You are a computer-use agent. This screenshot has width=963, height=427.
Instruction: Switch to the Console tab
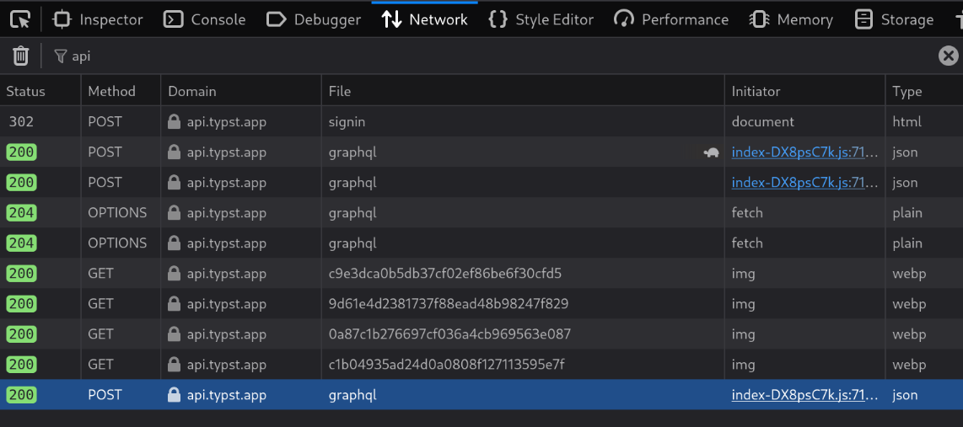[205, 19]
